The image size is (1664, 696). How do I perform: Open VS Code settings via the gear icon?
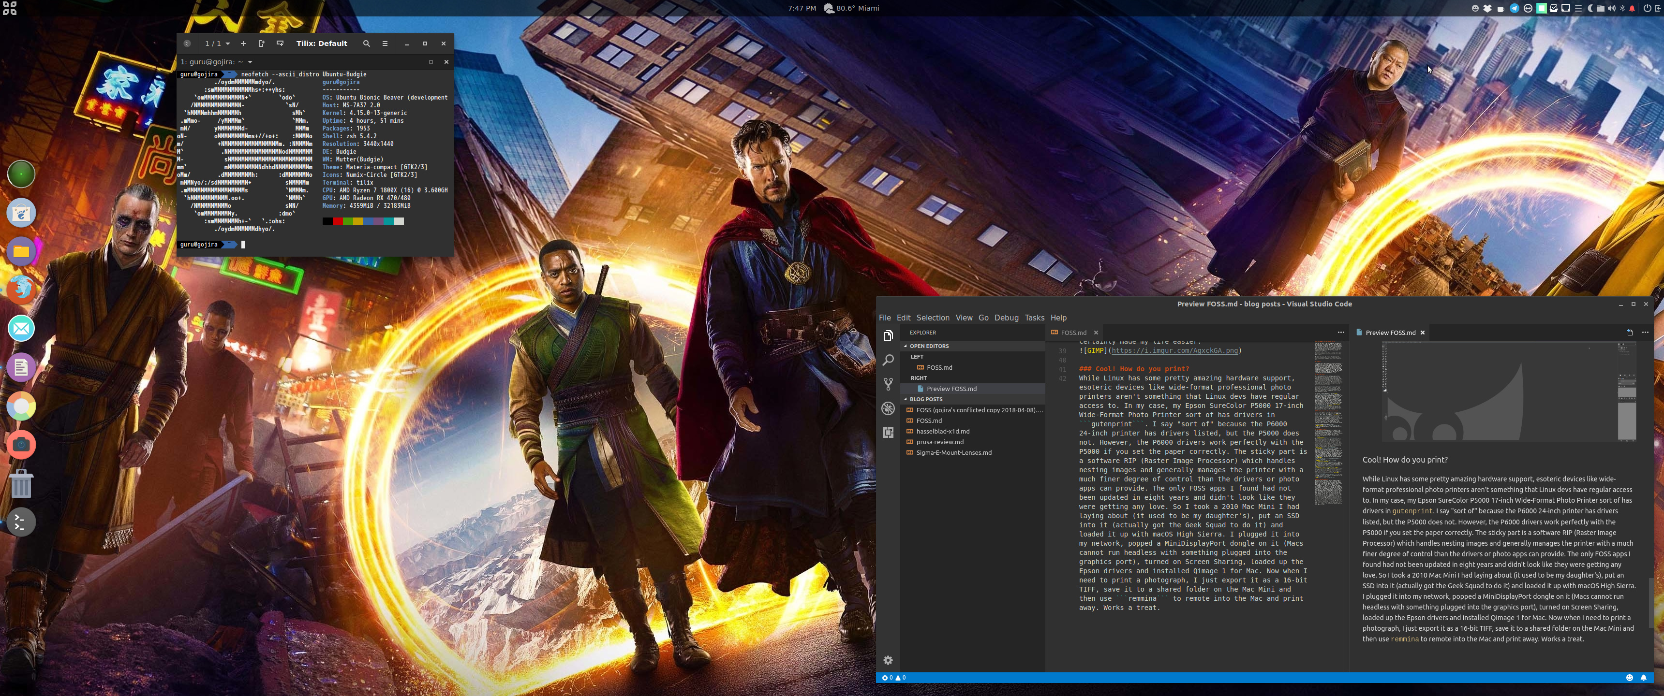[889, 661]
